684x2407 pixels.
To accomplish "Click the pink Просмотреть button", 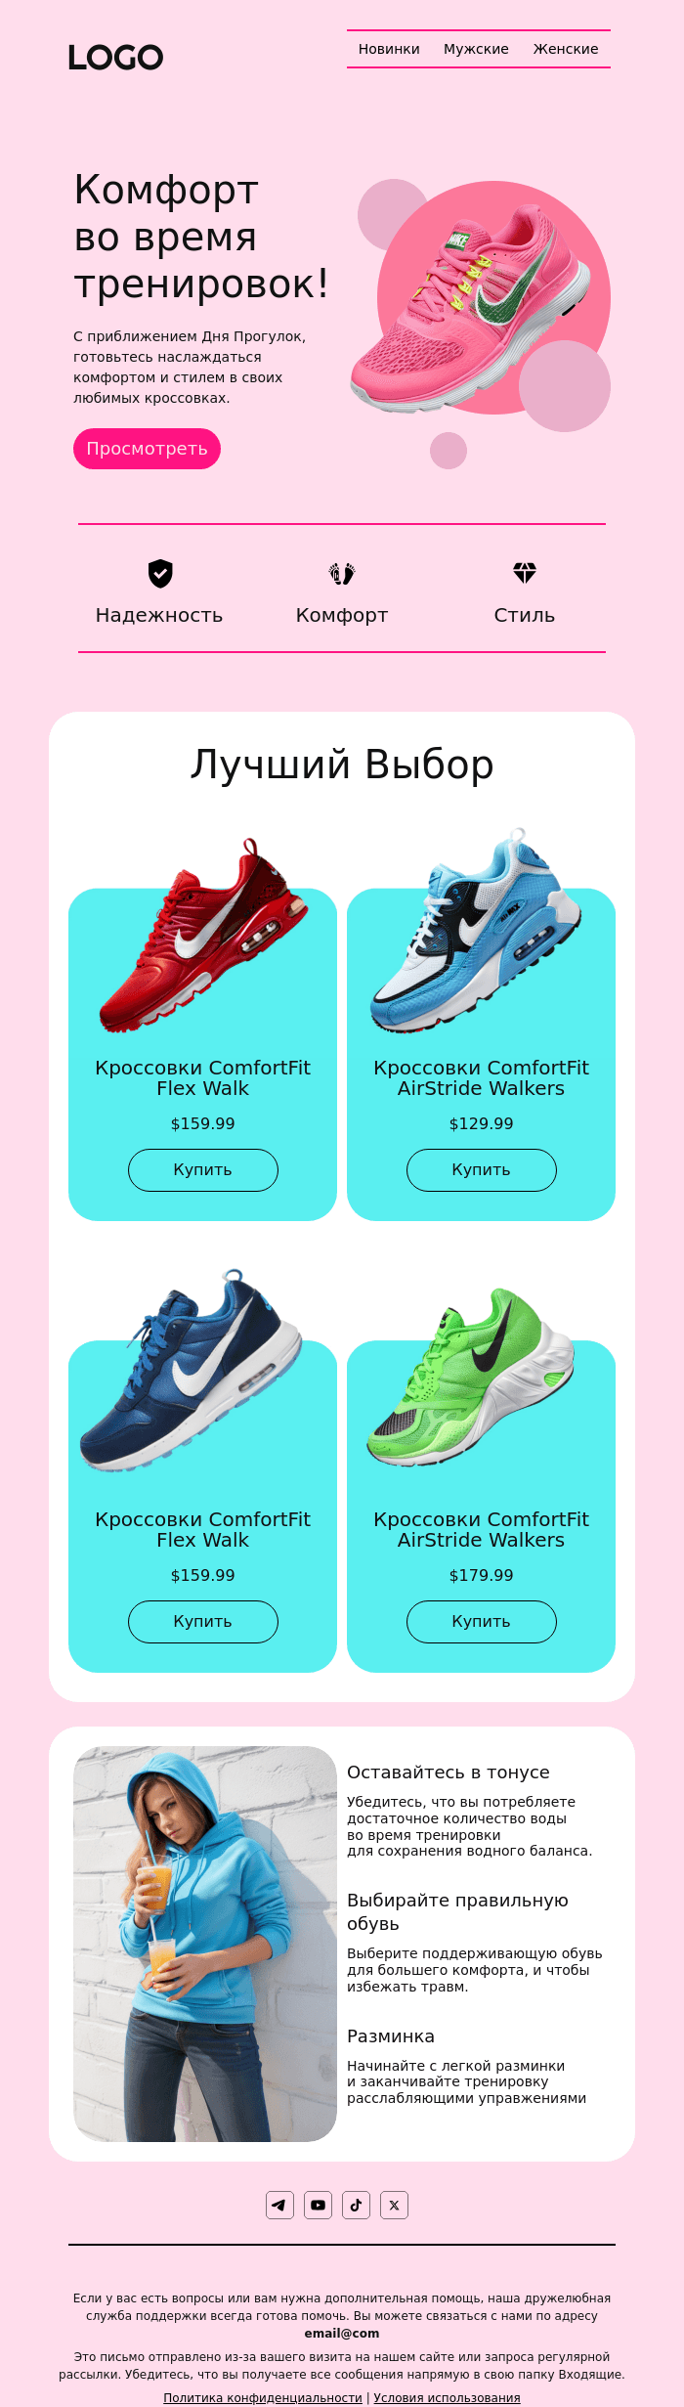I will [147, 449].
